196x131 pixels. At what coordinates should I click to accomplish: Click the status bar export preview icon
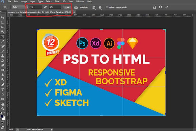[x=17, y=130]
